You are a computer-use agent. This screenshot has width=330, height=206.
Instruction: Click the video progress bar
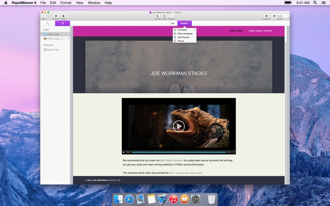pos(179,152)
